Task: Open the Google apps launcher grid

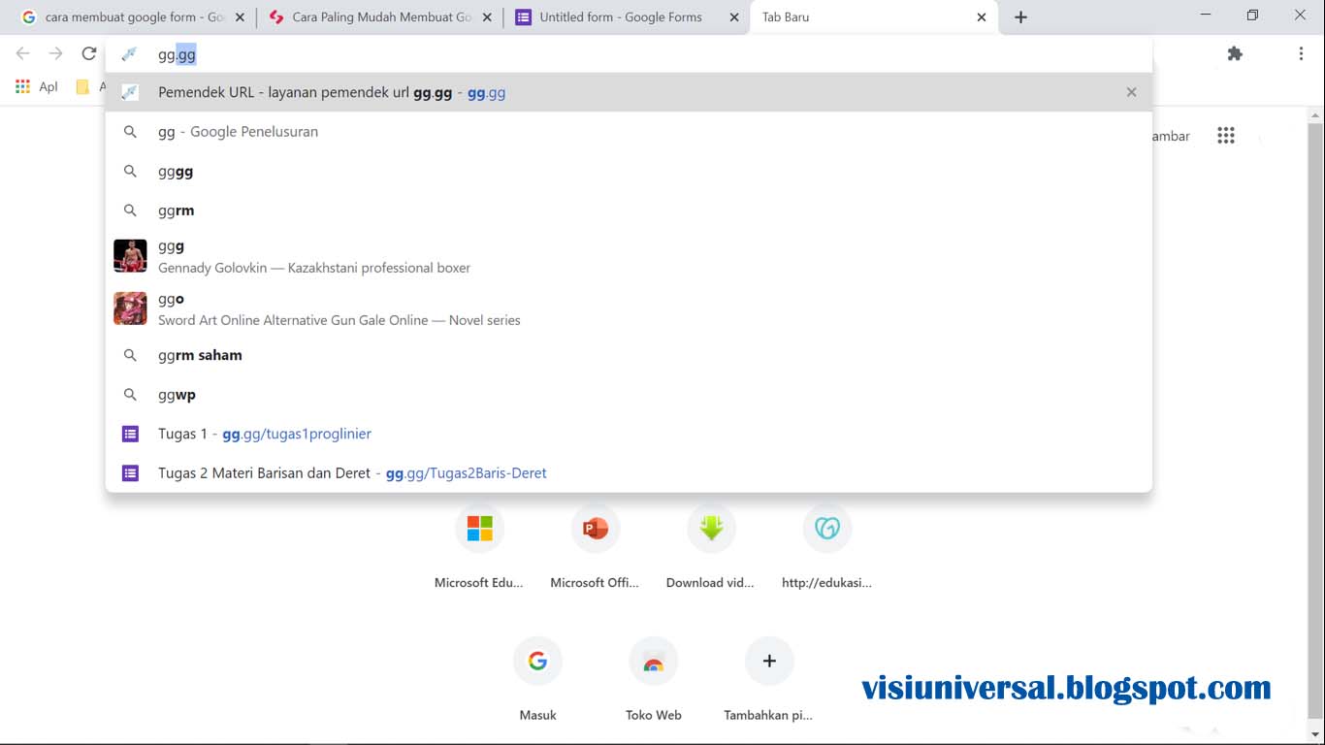Action: tap(1225, 136)
